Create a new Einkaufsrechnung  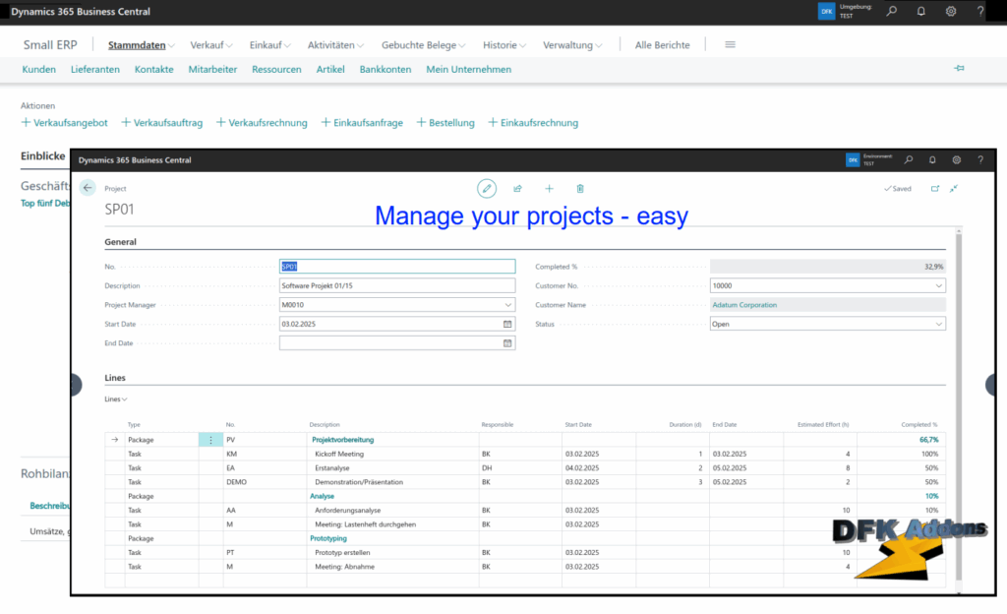(533, 122)
